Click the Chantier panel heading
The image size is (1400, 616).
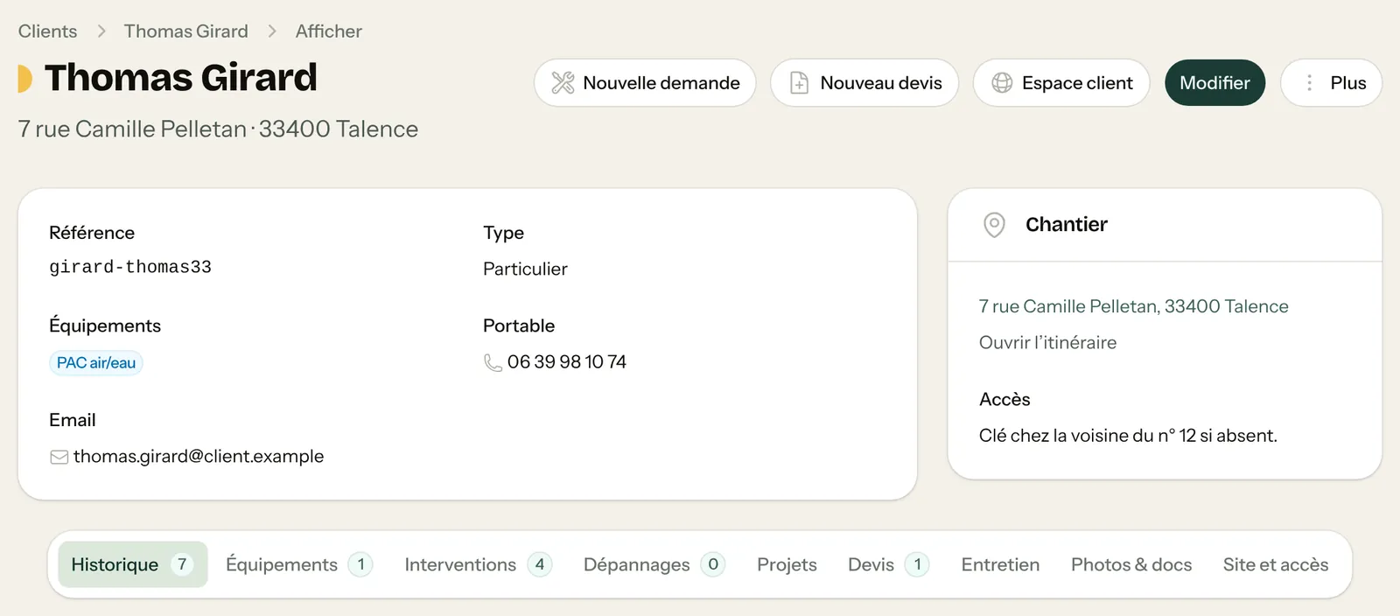pyautogui.click(x=1066, y=225)
